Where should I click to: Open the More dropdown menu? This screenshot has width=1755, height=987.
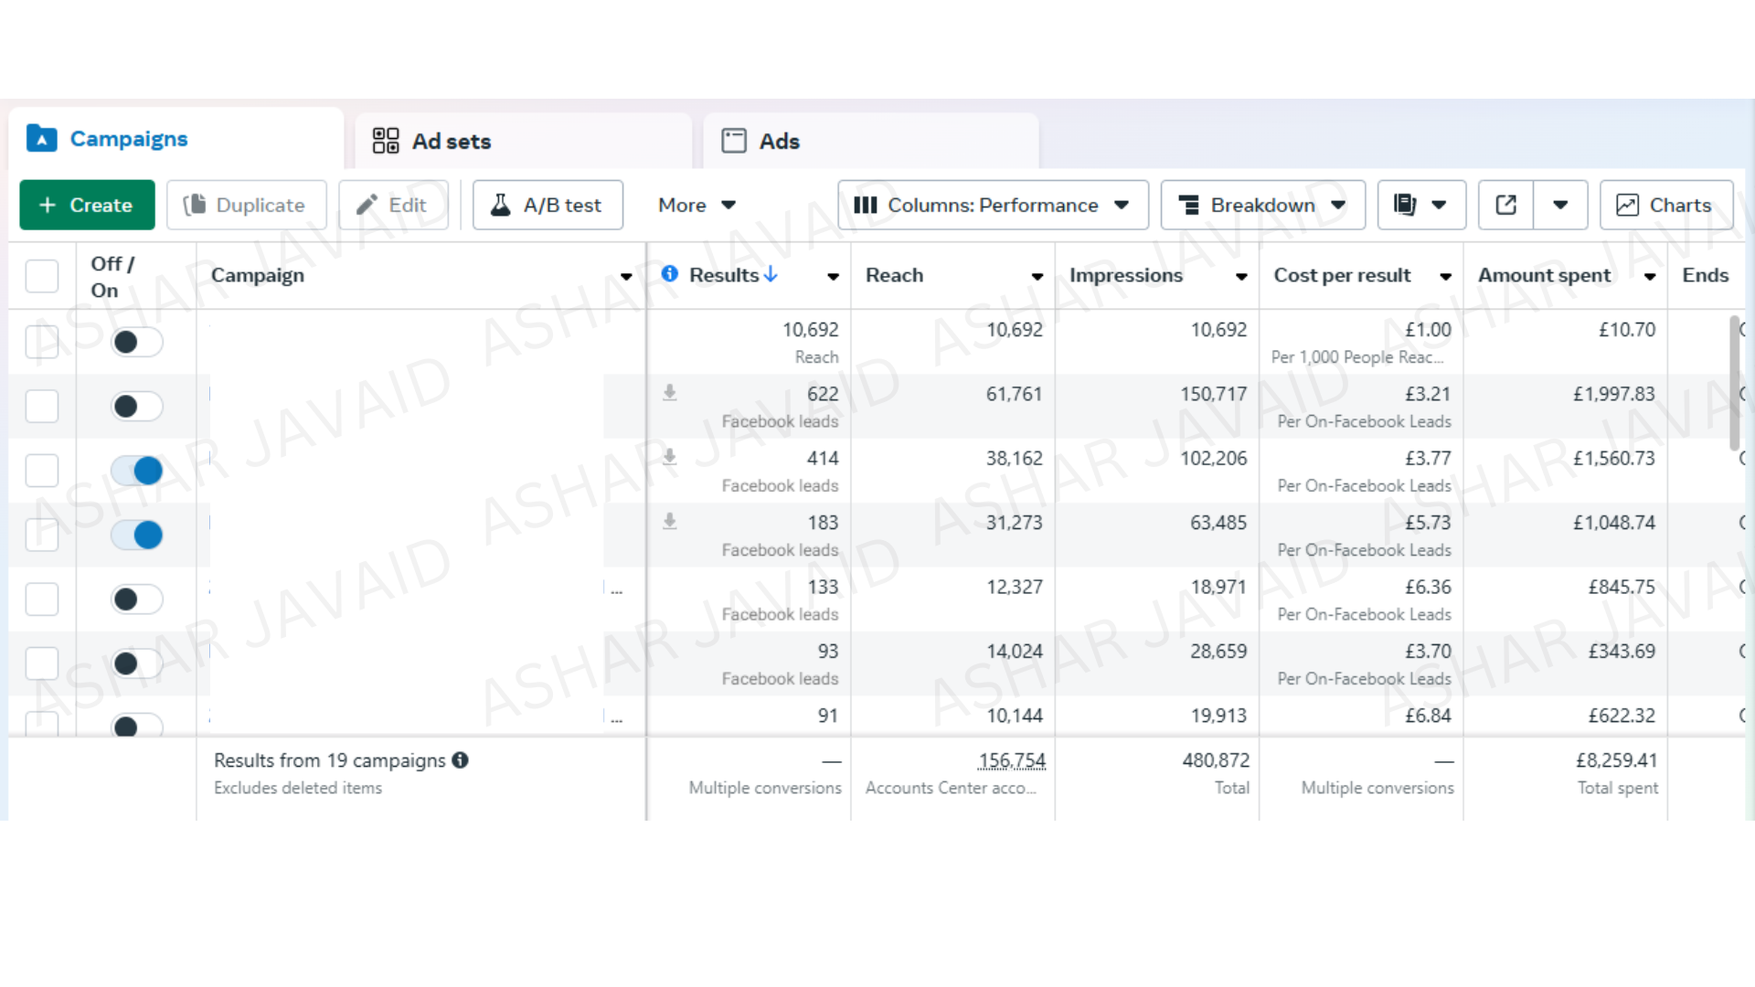coord(697,205)
